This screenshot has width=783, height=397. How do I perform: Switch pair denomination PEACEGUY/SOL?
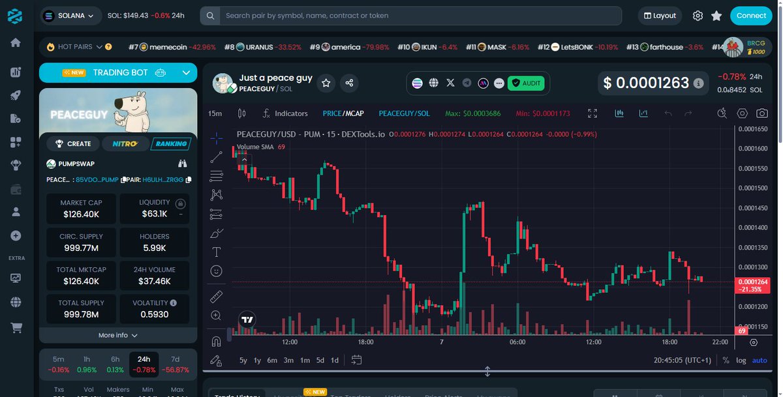click(x=405, y=113)
